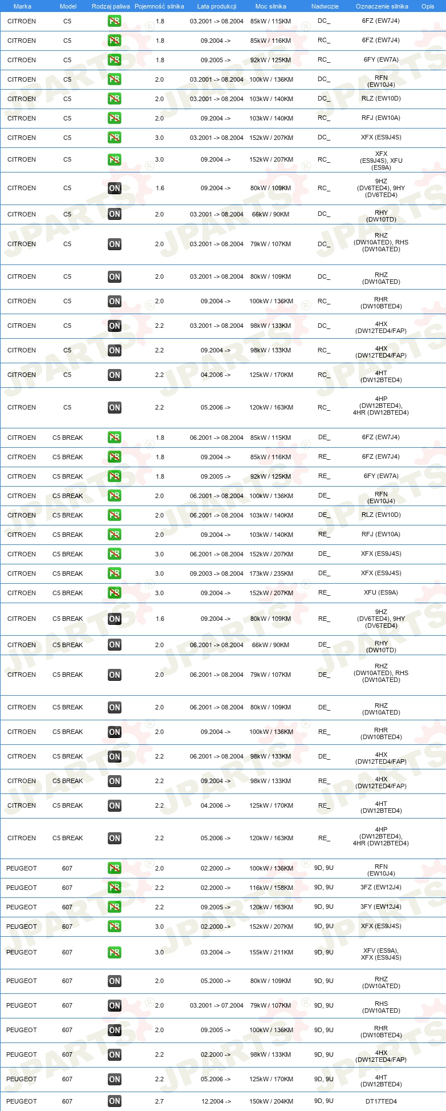The height and width of the screenshot is (1111, 446).
Task: Click the Marka column header
Action: click(x=22, y=6)
